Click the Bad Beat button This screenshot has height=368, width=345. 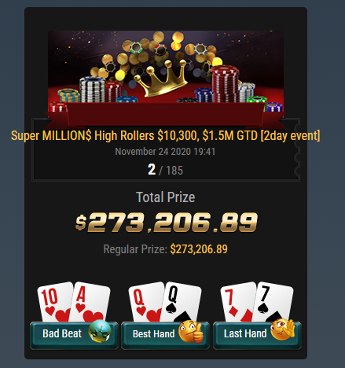(74, 335)
